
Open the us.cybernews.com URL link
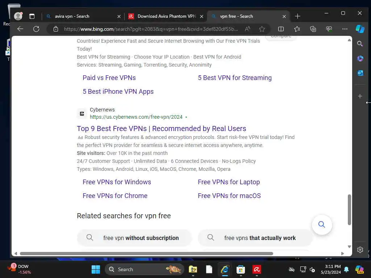pos(136,117)
